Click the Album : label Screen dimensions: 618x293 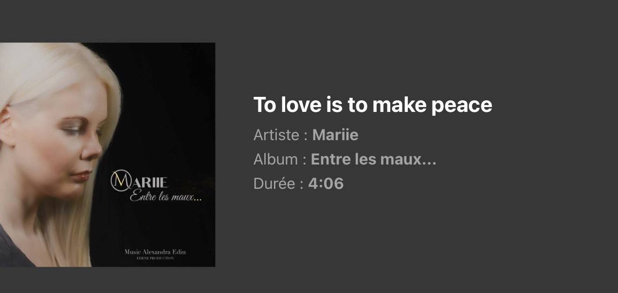[280, 159]
